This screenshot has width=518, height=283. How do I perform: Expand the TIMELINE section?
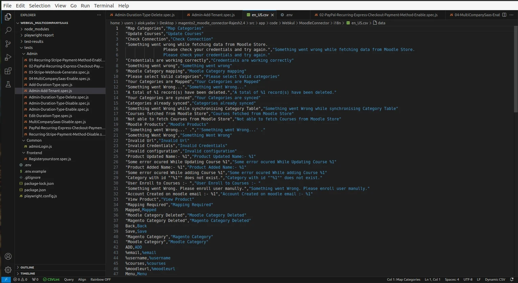coord(28,274)
